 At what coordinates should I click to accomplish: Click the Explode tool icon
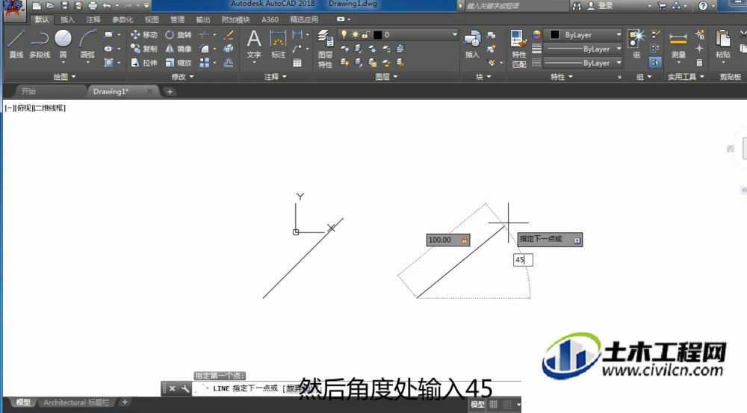[x=229, y=49]
